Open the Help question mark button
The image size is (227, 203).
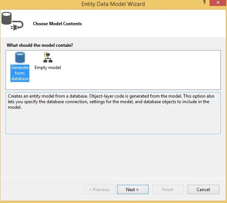[204, 3]
